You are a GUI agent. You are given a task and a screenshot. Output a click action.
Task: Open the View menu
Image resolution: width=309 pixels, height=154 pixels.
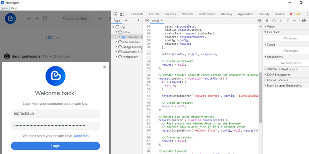[x=4, y=8]
